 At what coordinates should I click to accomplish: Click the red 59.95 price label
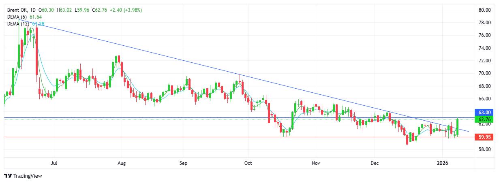[485, 137]
